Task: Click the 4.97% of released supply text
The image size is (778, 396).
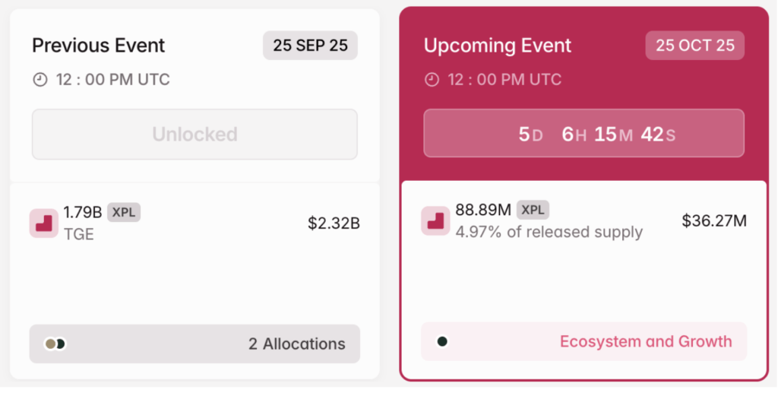Action: click(x=549, y=232)
